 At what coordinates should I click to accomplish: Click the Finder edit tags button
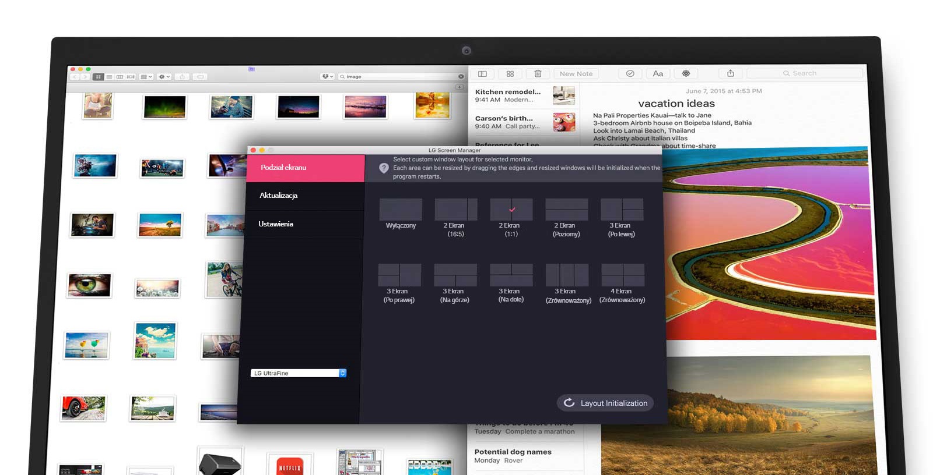coord(200,77)
